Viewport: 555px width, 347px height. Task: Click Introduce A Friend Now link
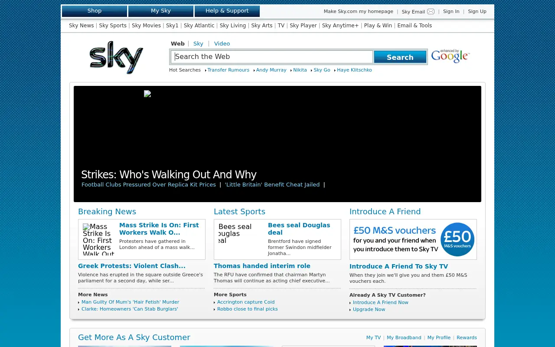point(381,302)
